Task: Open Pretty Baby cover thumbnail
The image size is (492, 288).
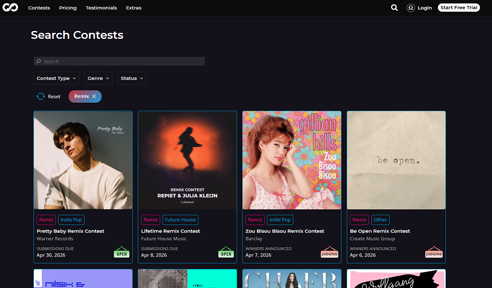Action: click(83, 160)
